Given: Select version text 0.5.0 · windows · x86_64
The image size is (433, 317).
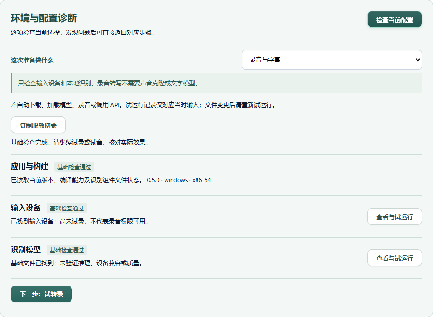Looking at the screenshot, I should (x=179, y=180).
